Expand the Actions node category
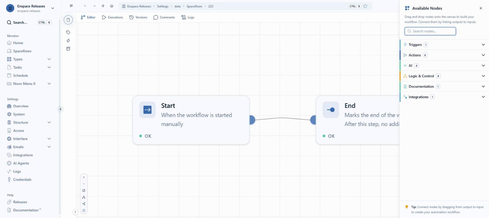 pos(444,55)
